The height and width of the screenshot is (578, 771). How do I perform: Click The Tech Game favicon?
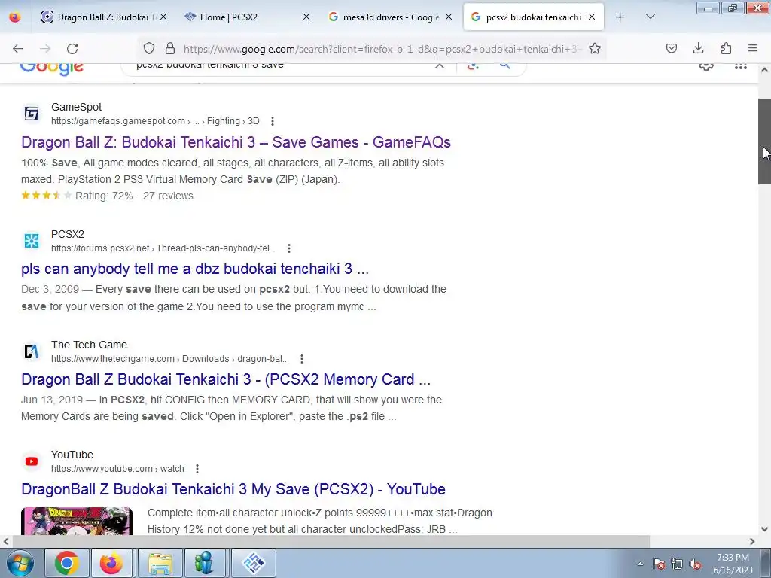(32, 351)
